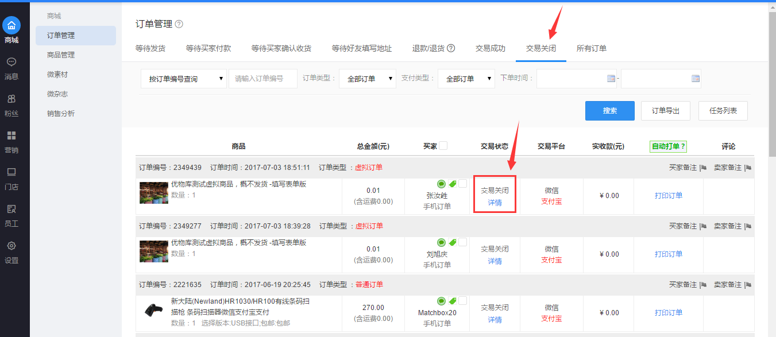776x337 pixels.
Task: Open the 订单类型 全部订单 dropdown
Action: coord(367,79)
